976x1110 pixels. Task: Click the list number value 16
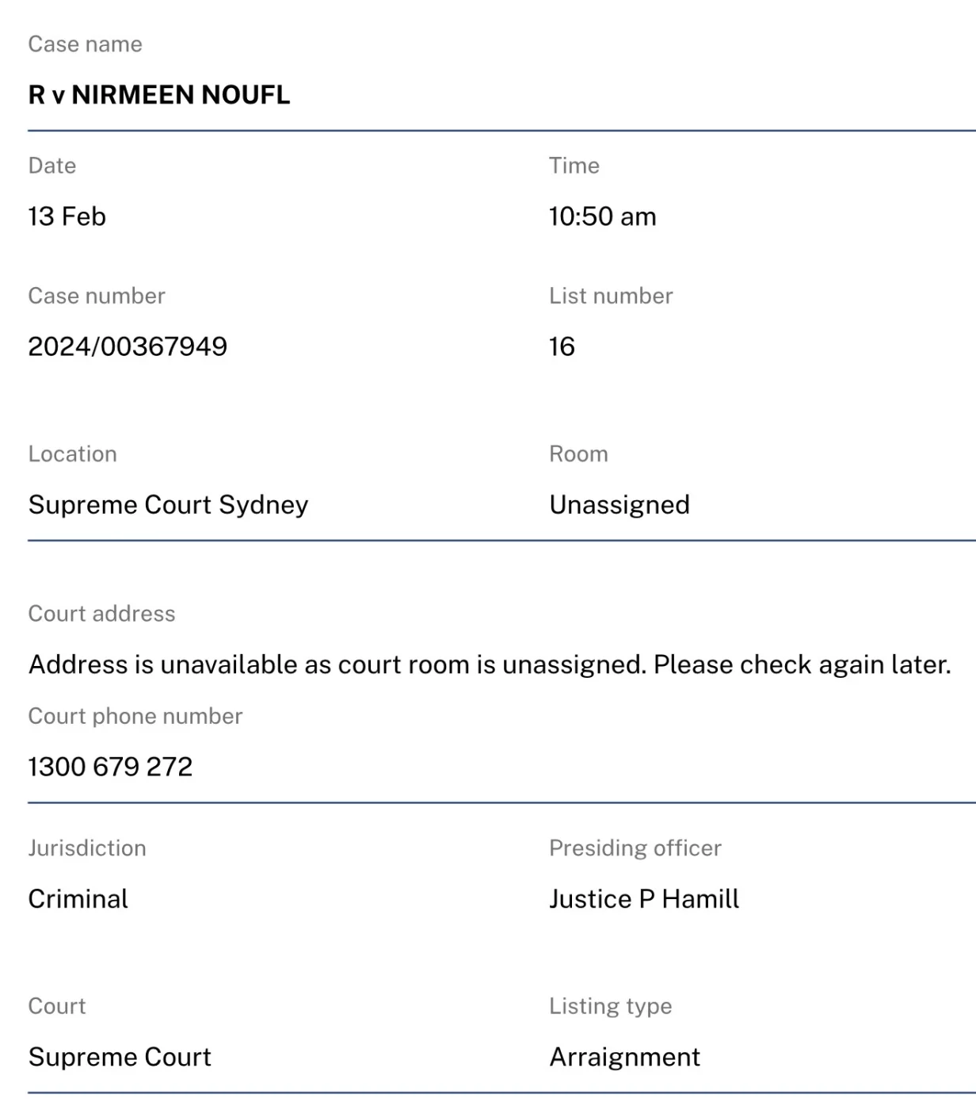[x=562, y=346]
